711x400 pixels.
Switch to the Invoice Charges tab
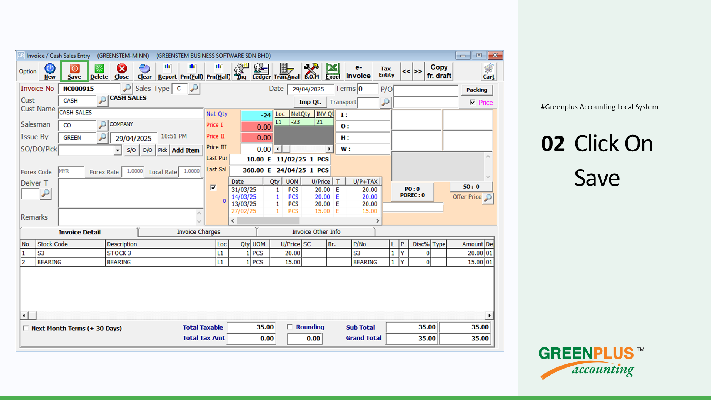(198, 232)
